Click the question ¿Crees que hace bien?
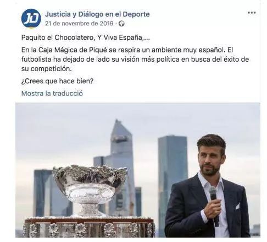Screen dimensions: 267x242 [57, 81]
